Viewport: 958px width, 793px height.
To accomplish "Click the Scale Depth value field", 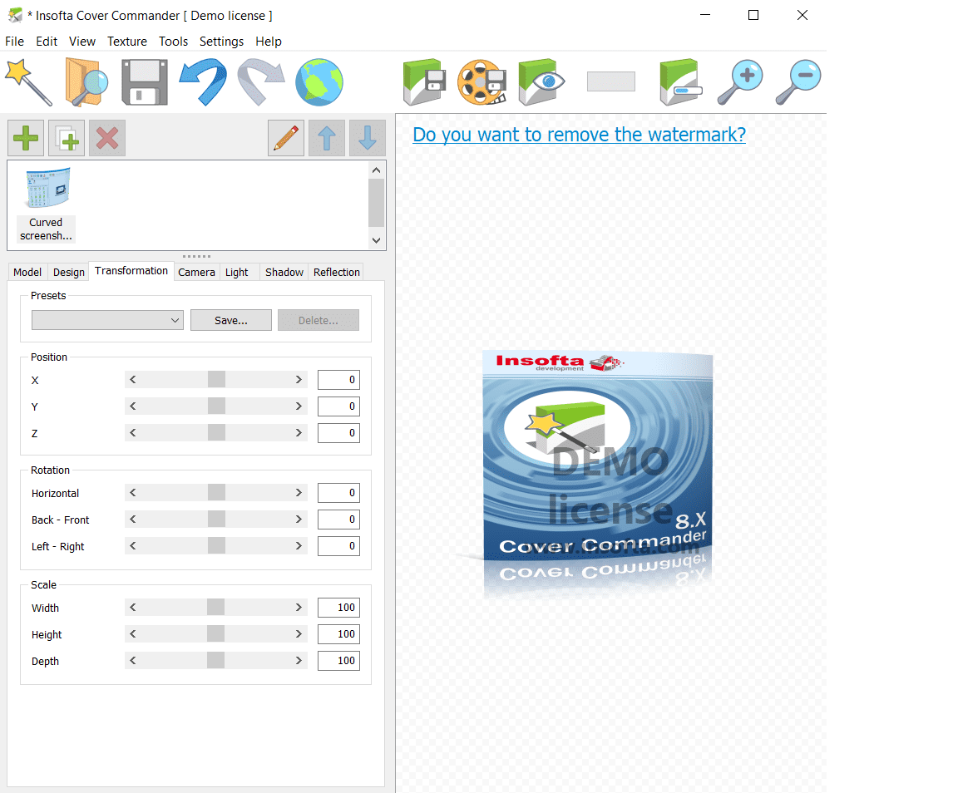I will tap(338, 661).
